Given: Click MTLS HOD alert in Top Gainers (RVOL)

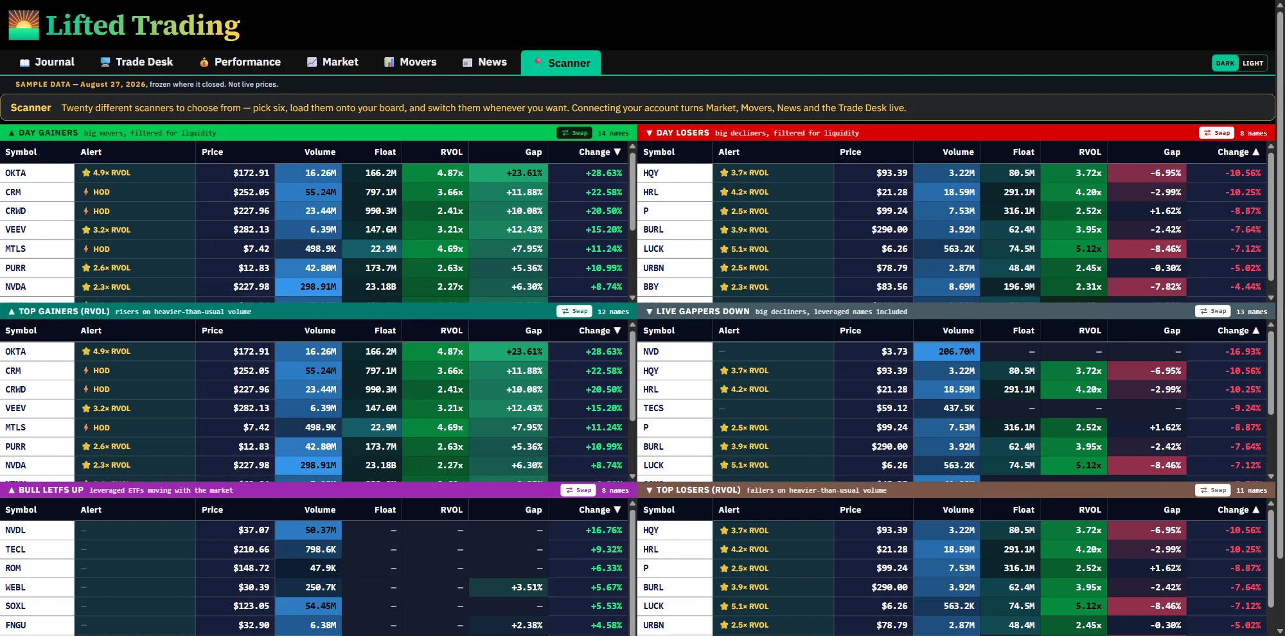Looking at the screenshot, I should [x=96, y=427].
